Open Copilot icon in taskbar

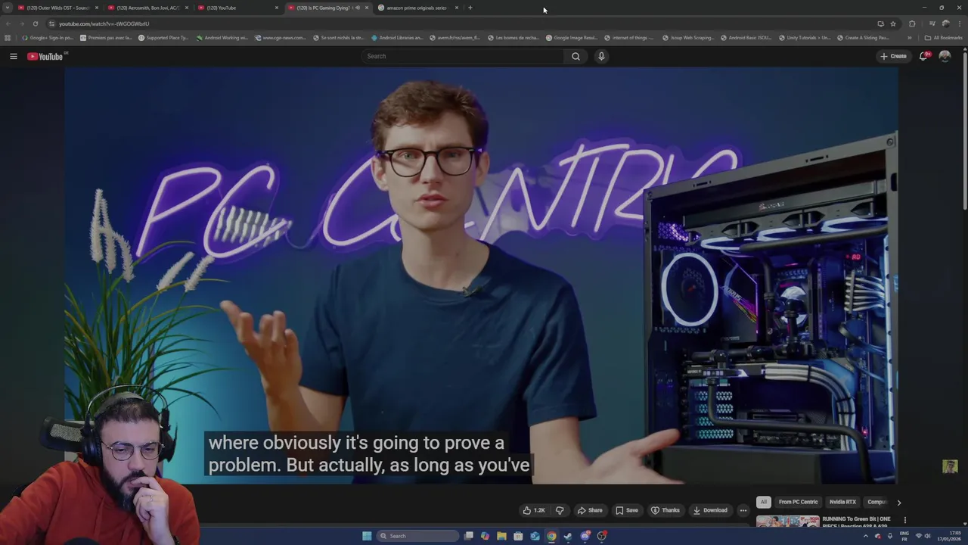[485, 536]
